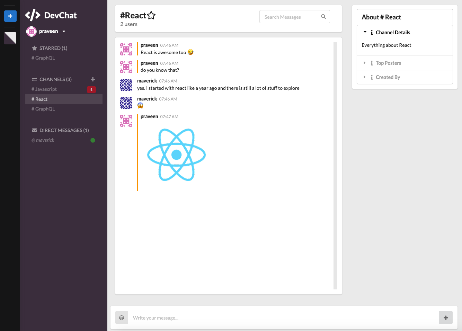Click praveen's avatar beside the 07:47 AM image
462x331 pixels.
click(x=126, y=121)
